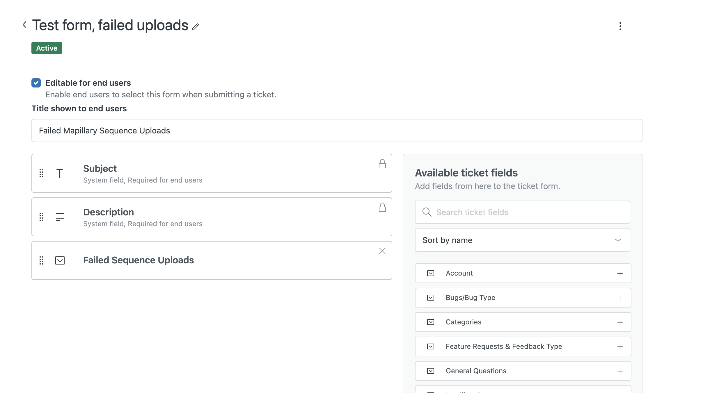This screenshot has height=393, width=710.
Task: Grab the Subject field drag handle
Action: point(41,173)
